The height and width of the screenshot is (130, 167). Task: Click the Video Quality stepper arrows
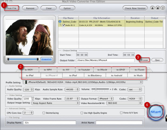click(x=33, y=99)
